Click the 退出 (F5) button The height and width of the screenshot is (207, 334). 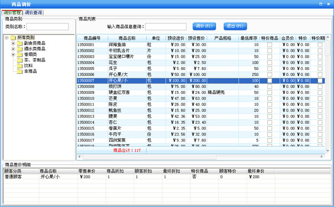(235, 26)
